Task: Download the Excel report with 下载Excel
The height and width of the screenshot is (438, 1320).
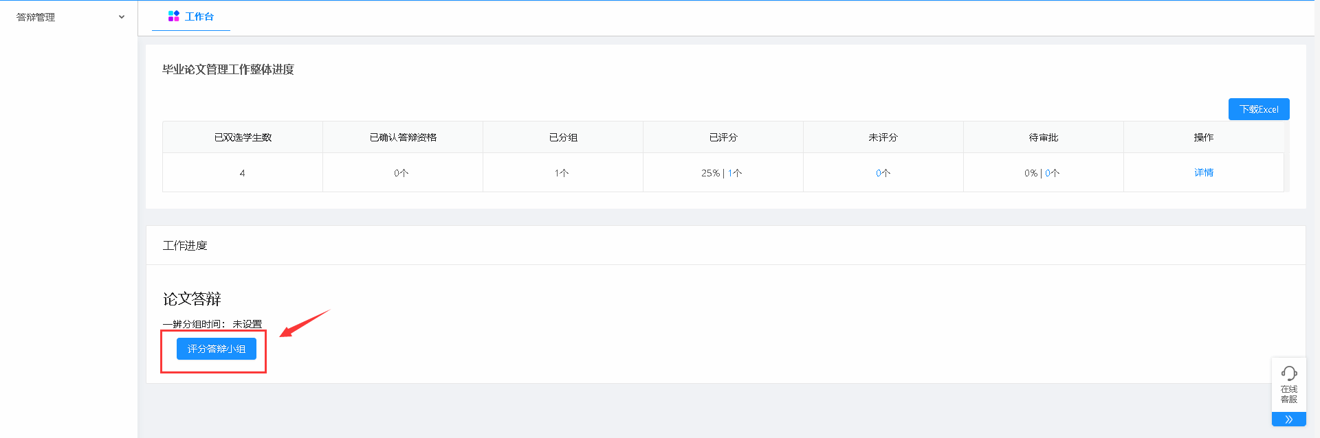Action: (1259, 109)
